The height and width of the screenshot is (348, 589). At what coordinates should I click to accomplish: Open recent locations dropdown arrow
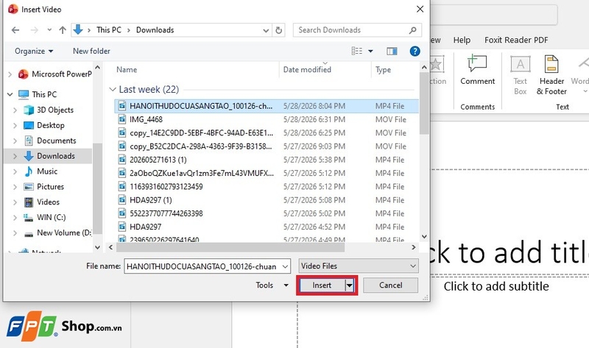pyautogui.click(x=49, y=30)
